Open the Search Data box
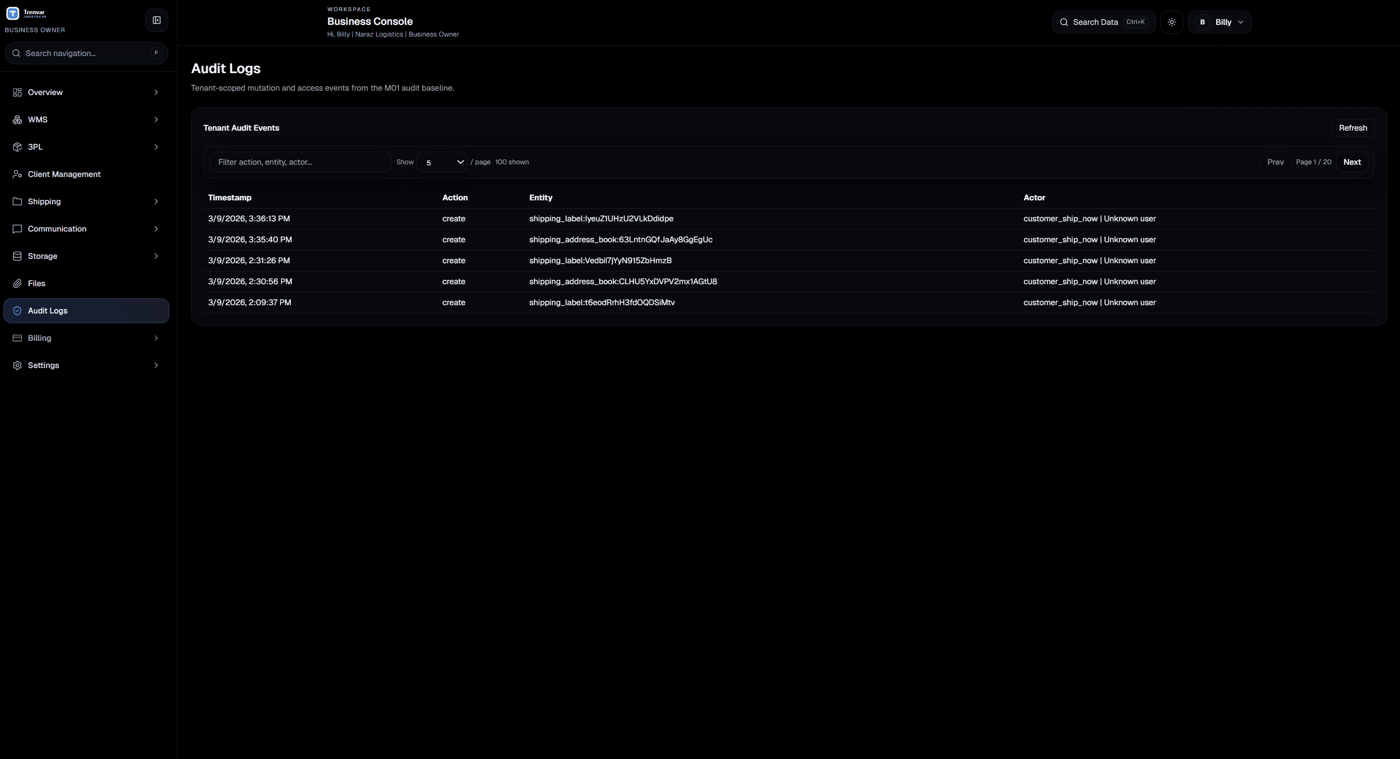The width and height of the screenshot is (1400, 759). point(1103,22)
